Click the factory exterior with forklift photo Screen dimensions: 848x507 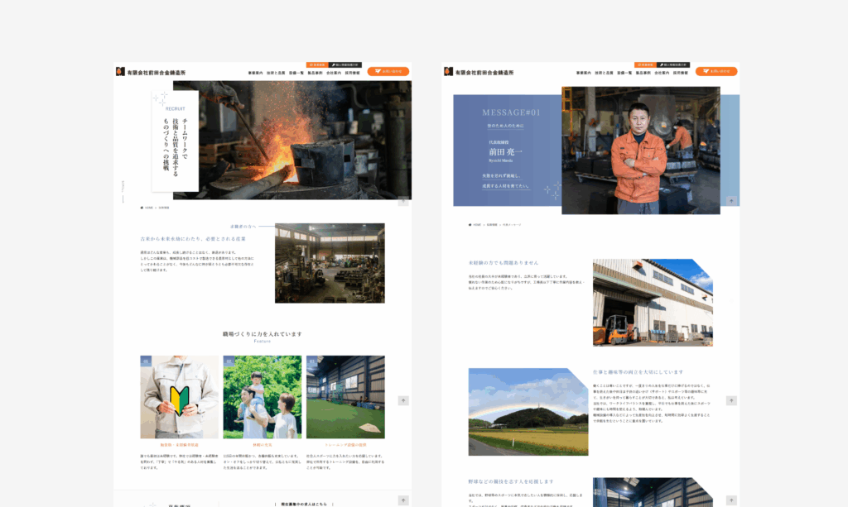(x=653, y=303)
